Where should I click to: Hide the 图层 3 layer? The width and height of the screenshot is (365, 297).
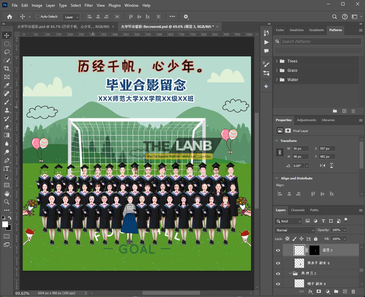(x=278, y=250)
